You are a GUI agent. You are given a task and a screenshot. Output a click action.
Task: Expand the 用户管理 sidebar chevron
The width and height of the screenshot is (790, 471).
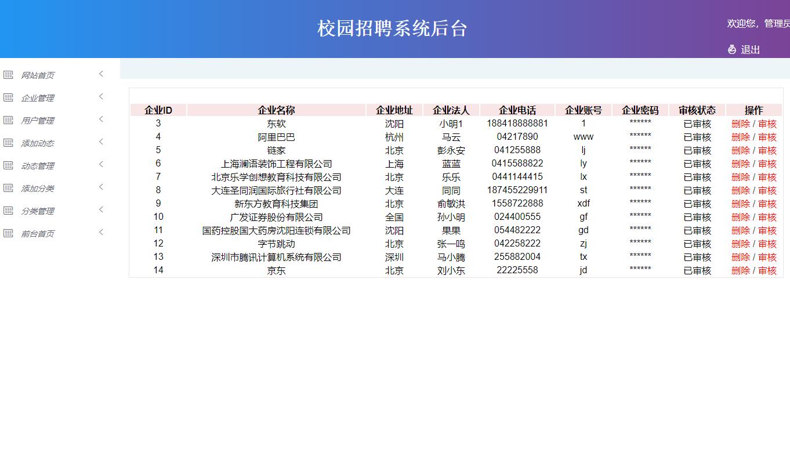click(x=100, y=119)
